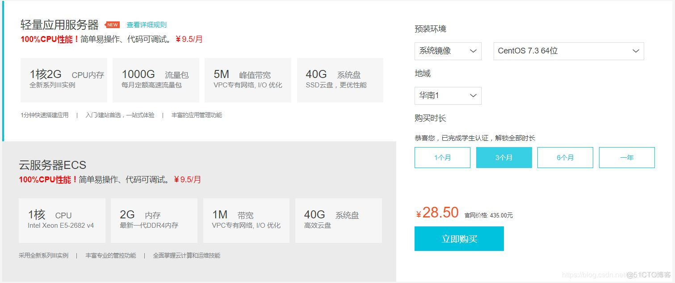Click the 丰富的应用管理功能 text
This screenshot has width=675, height=283.
click(x=197, y=115)
